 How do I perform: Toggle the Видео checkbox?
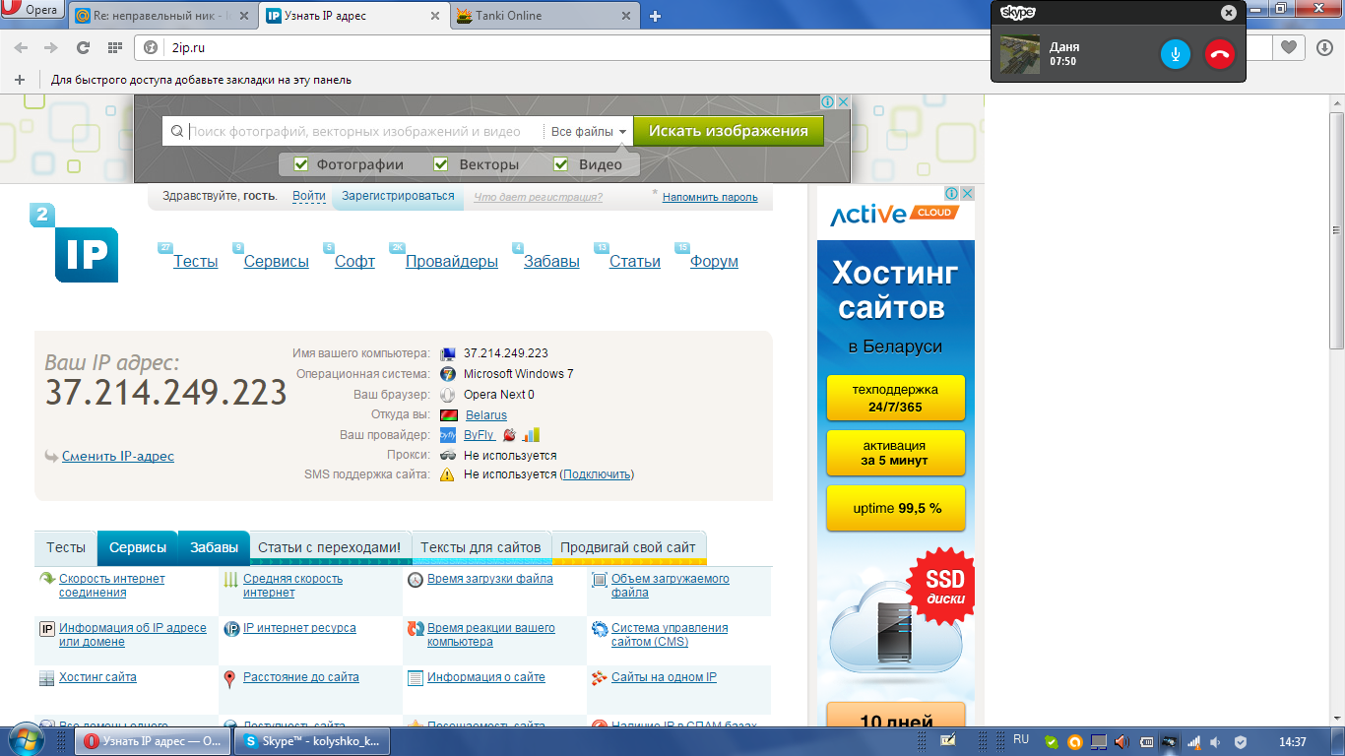(561, 164)
